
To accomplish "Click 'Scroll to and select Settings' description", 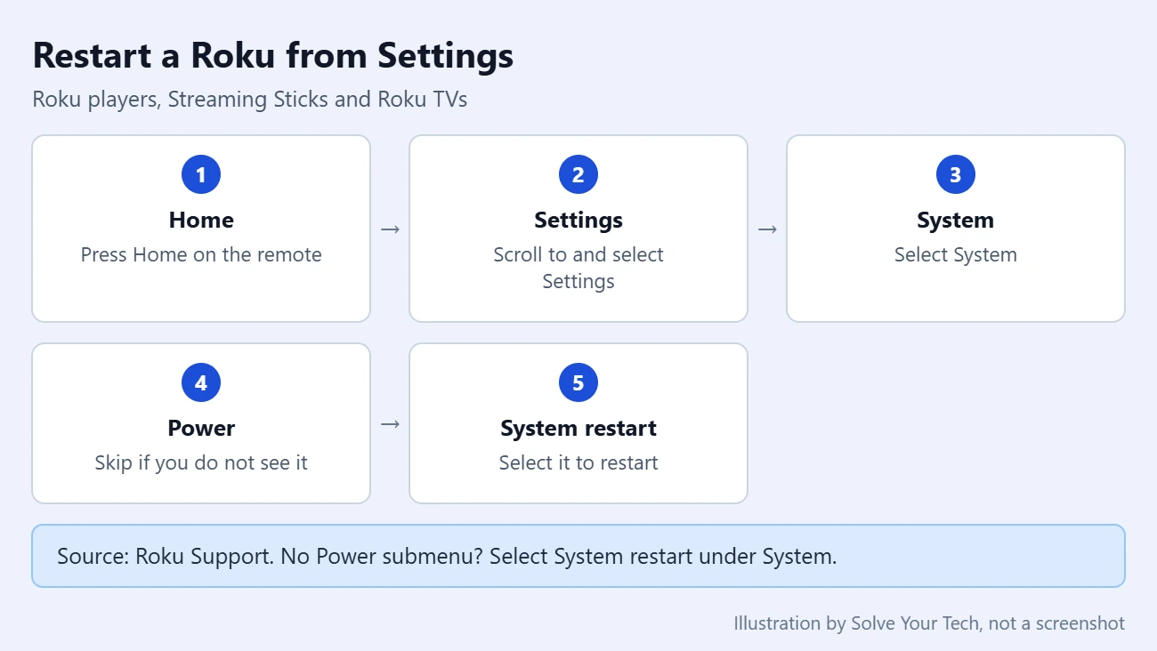I will [x=578, y=268].
